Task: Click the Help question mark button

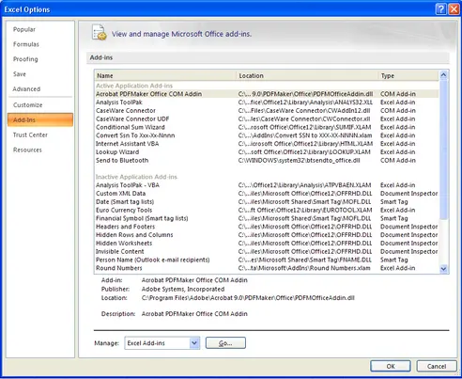Action: [440, 9]
